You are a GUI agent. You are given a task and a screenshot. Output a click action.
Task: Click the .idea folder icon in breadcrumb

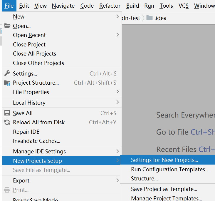(150, 18)
